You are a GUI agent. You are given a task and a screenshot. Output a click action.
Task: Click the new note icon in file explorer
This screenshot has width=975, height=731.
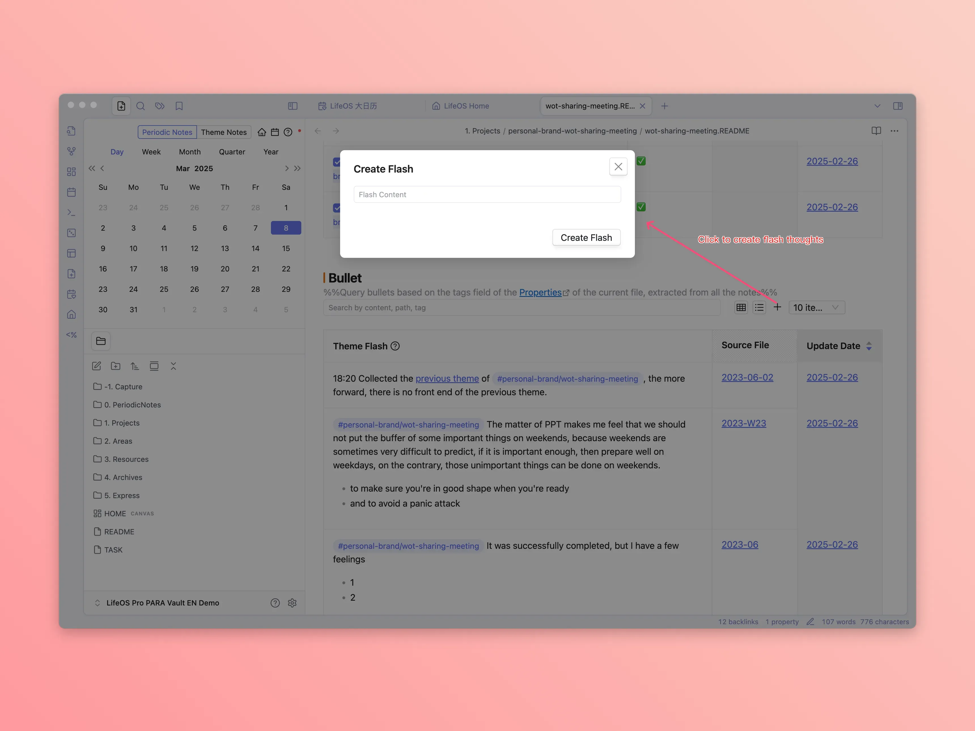[x=97, y=366]
